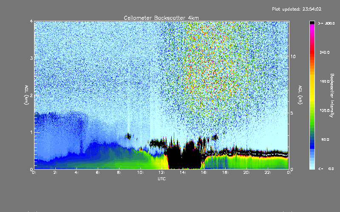
Task: Click the '20:' tick label on time axis
Action: point(246,173)
